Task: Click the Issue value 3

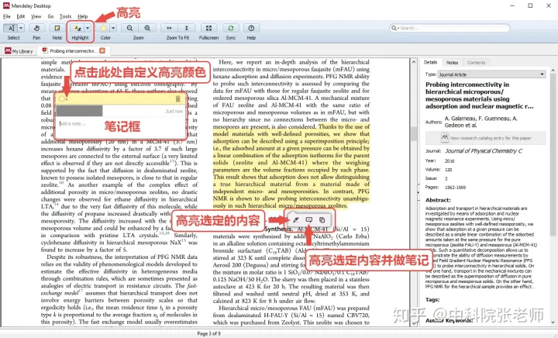Action: tap(446, 178)
